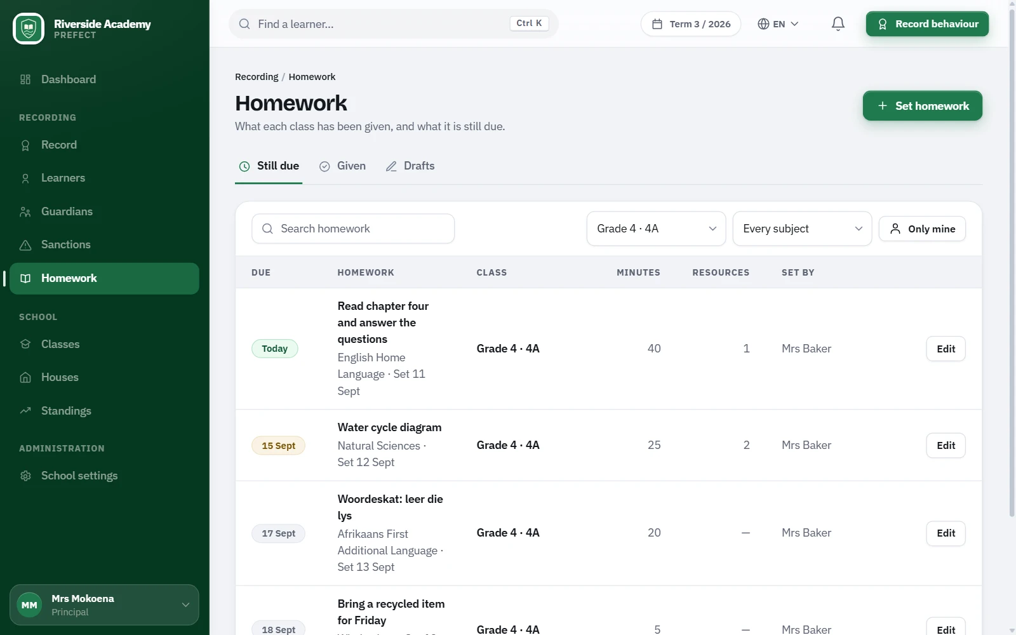Image resolution: width=1016 pixels, height=635 pixels.
Task: Click the Today due badge
Action: (275, 349)
